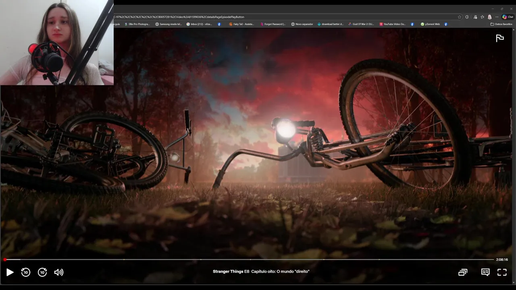Open God Of War 2 bookmark
The width and height of the screenshot is (516, 290).
pyautogui.click(x=361, y=24)
